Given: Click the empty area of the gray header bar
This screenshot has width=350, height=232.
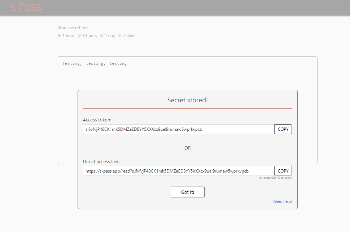Looking at the screenshot, I should [198, 8].
